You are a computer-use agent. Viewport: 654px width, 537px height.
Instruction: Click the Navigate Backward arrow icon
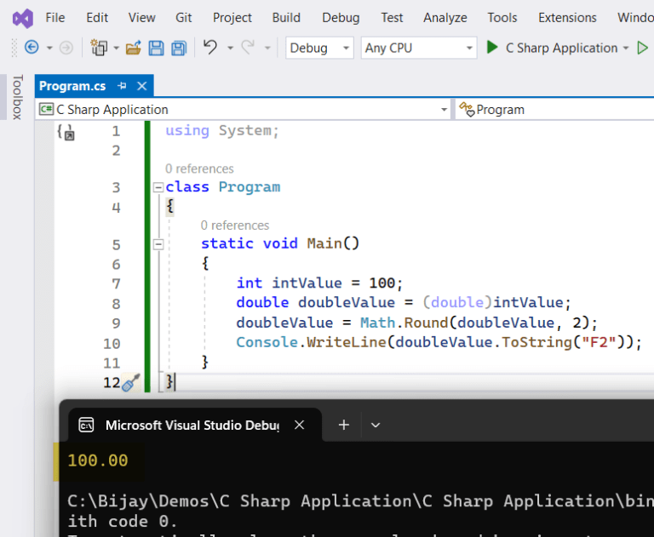pyautogui.click(x=32, y=48)
